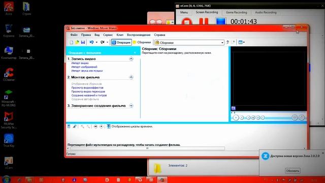325x183 pixels.
Task: Zoom out on the timeline
Action: point(88,127)
